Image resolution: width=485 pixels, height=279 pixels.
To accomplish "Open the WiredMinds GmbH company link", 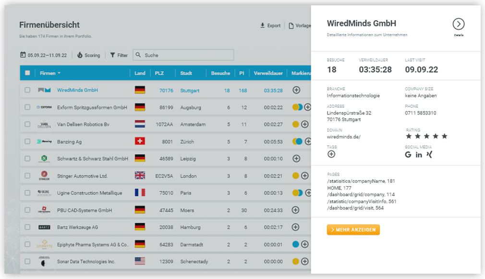I will point(77,90).
